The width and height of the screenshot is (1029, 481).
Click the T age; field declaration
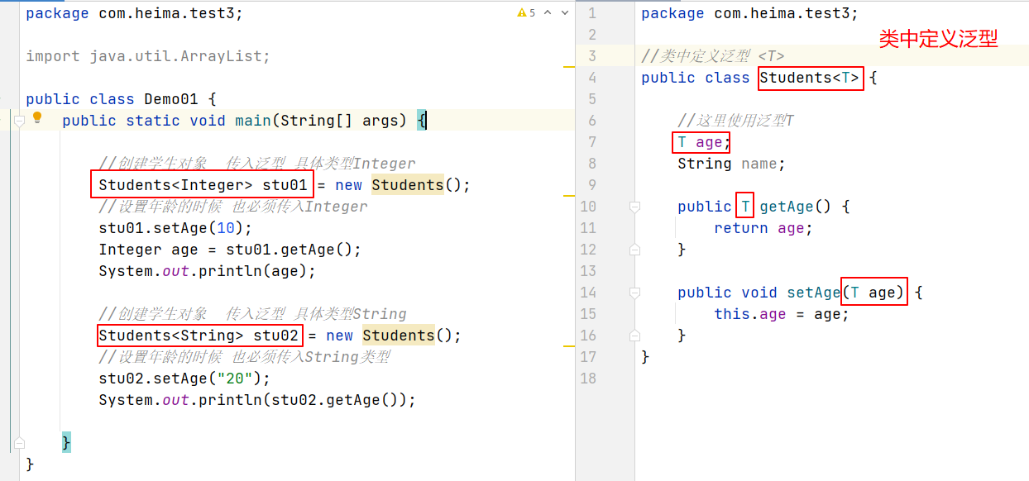point(704,142)
